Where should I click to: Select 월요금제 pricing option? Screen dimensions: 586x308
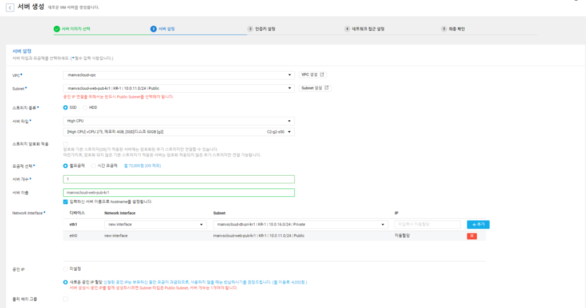(65, 165)
